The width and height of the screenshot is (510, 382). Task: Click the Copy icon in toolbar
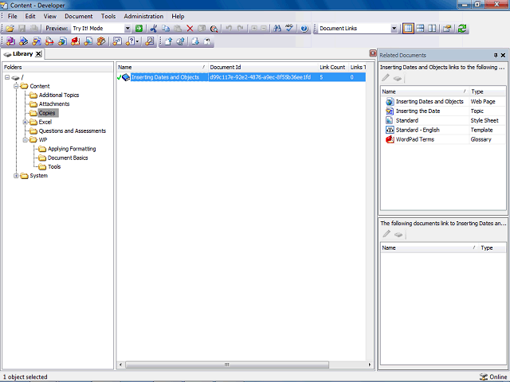(166, 29)
